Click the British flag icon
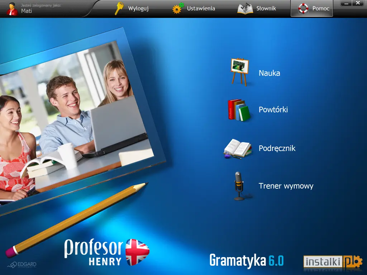The image size is (367, 275). click(x=137, y=252)
